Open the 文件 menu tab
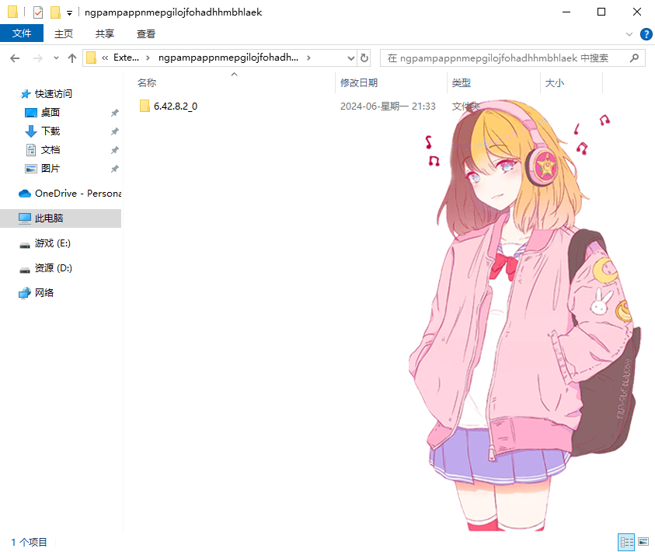655x552 pixels. pos(22,33)
